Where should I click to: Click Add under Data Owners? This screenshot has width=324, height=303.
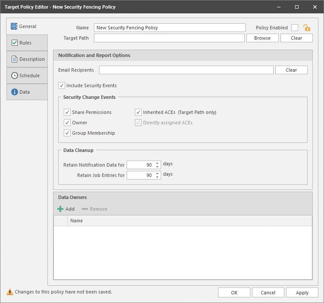[x=66, y=209]
